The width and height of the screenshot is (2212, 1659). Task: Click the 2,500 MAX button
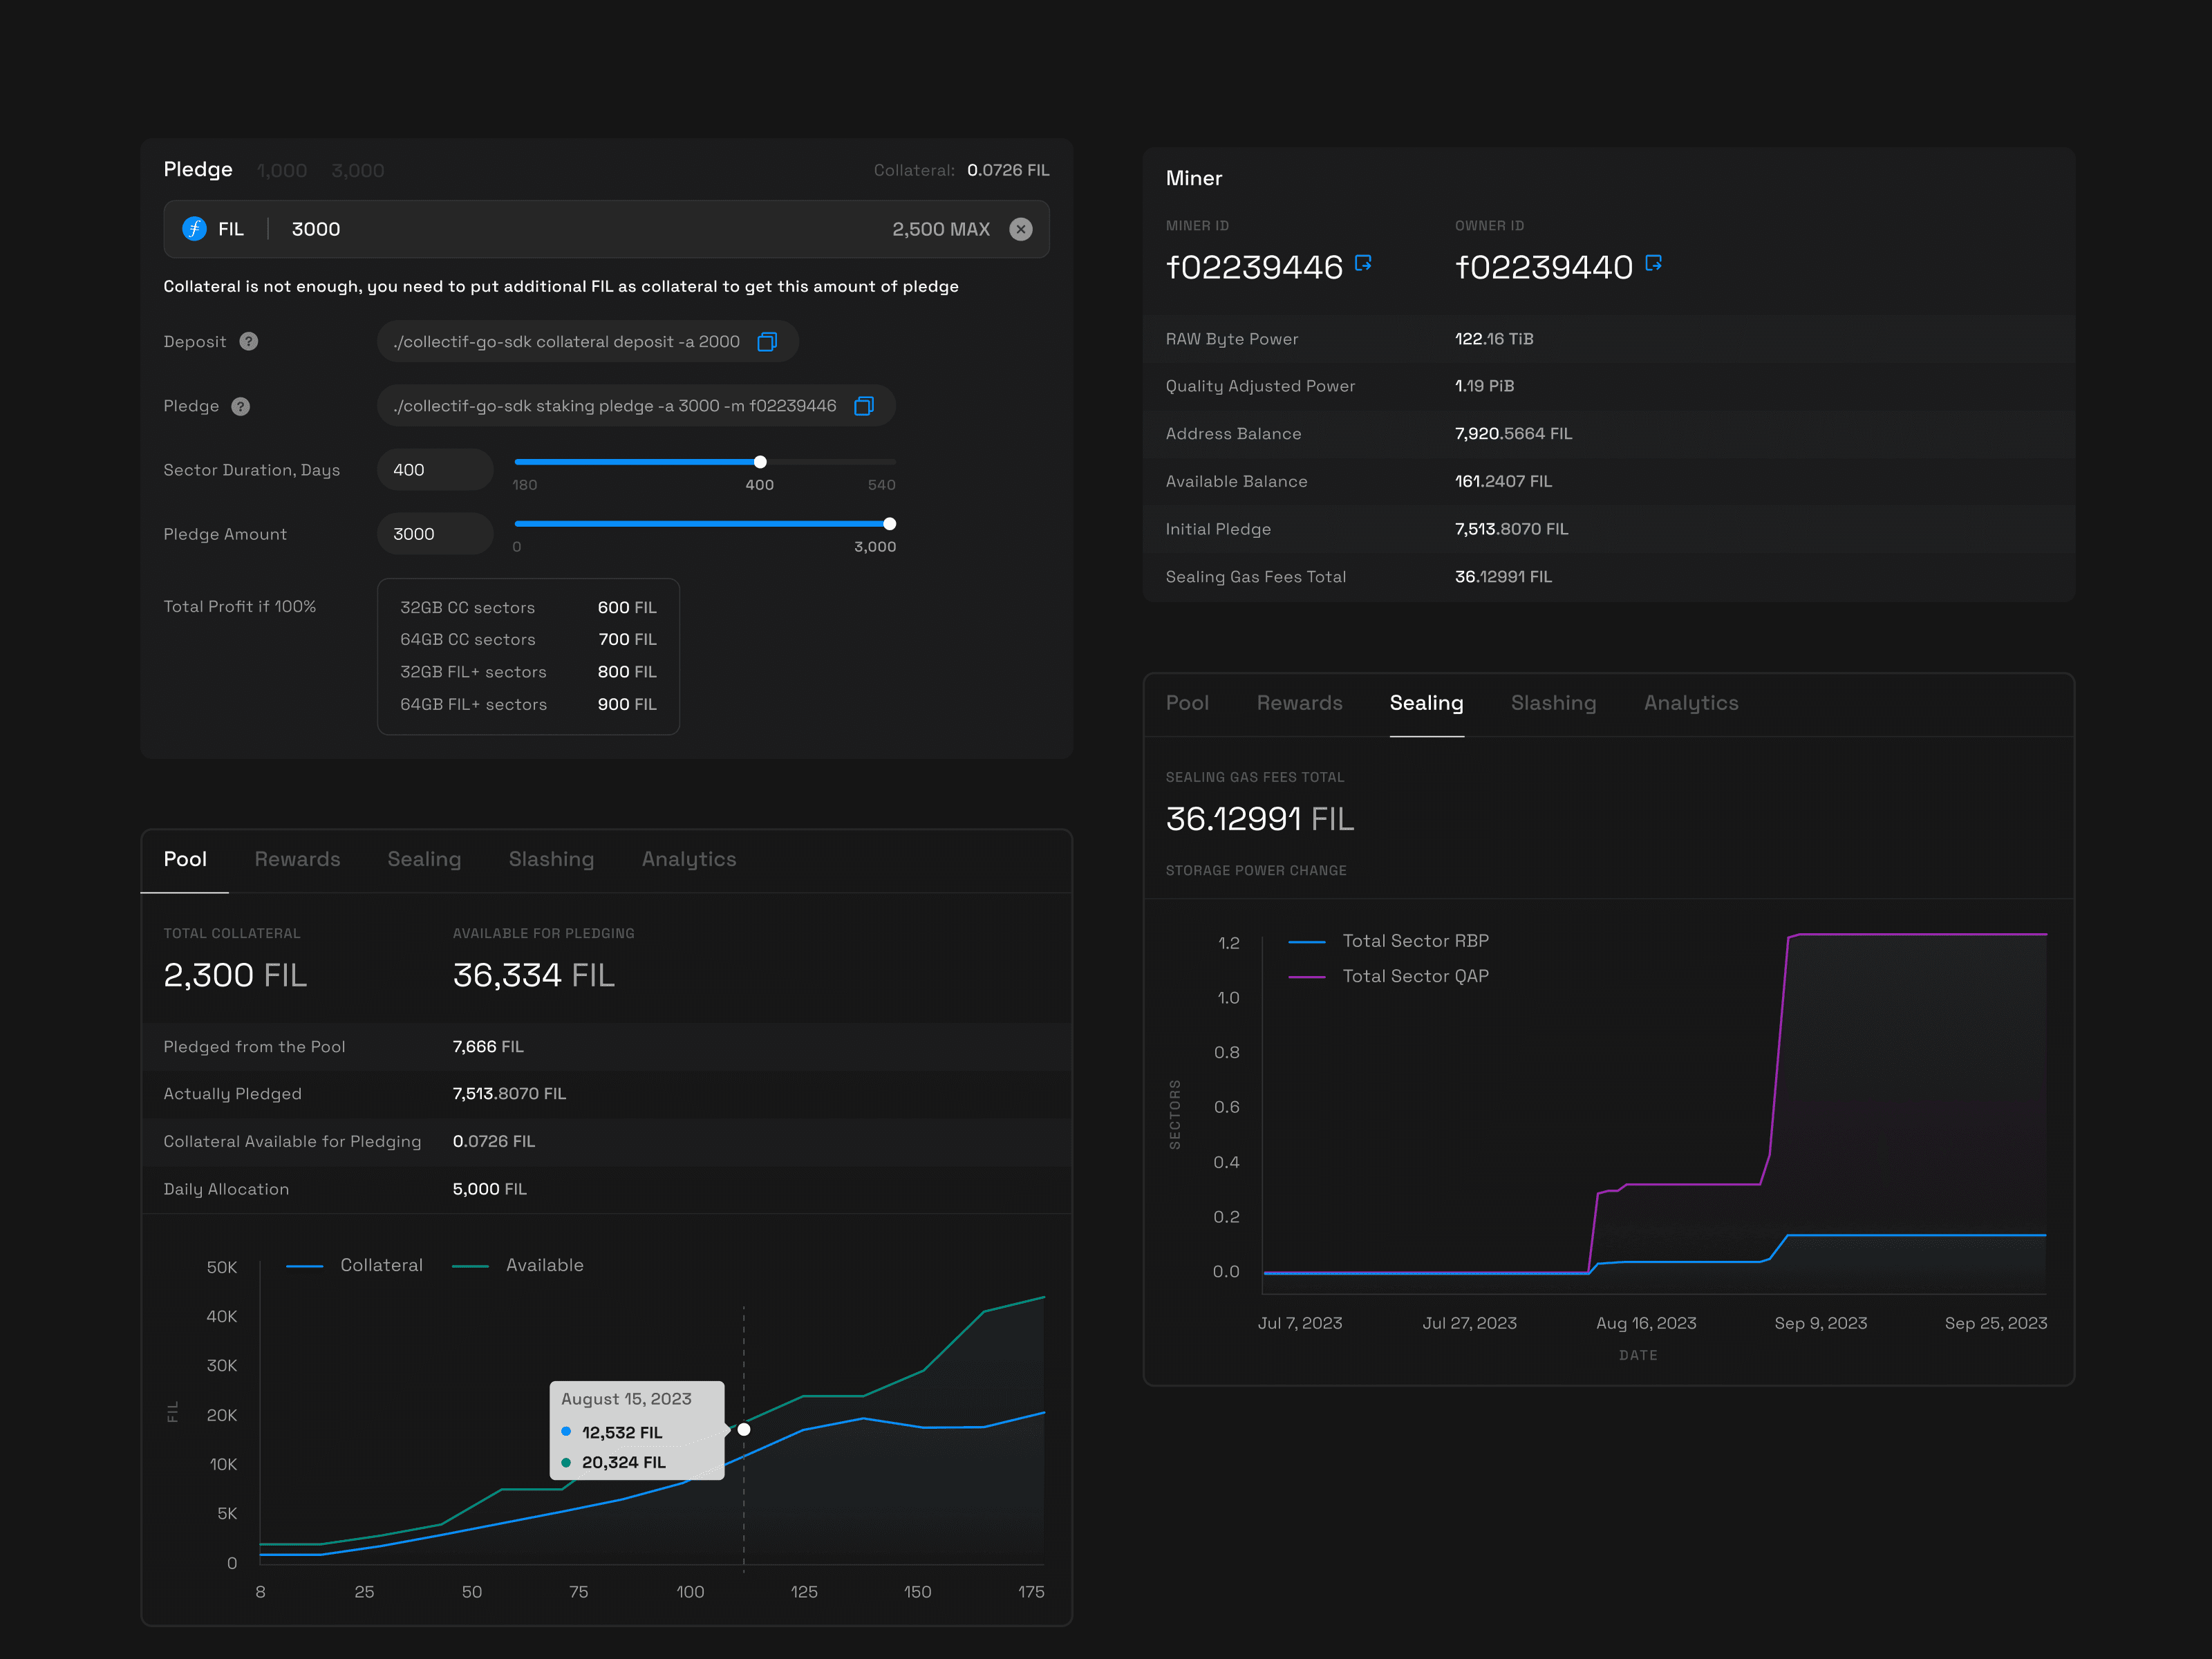(x=941, y=229)
